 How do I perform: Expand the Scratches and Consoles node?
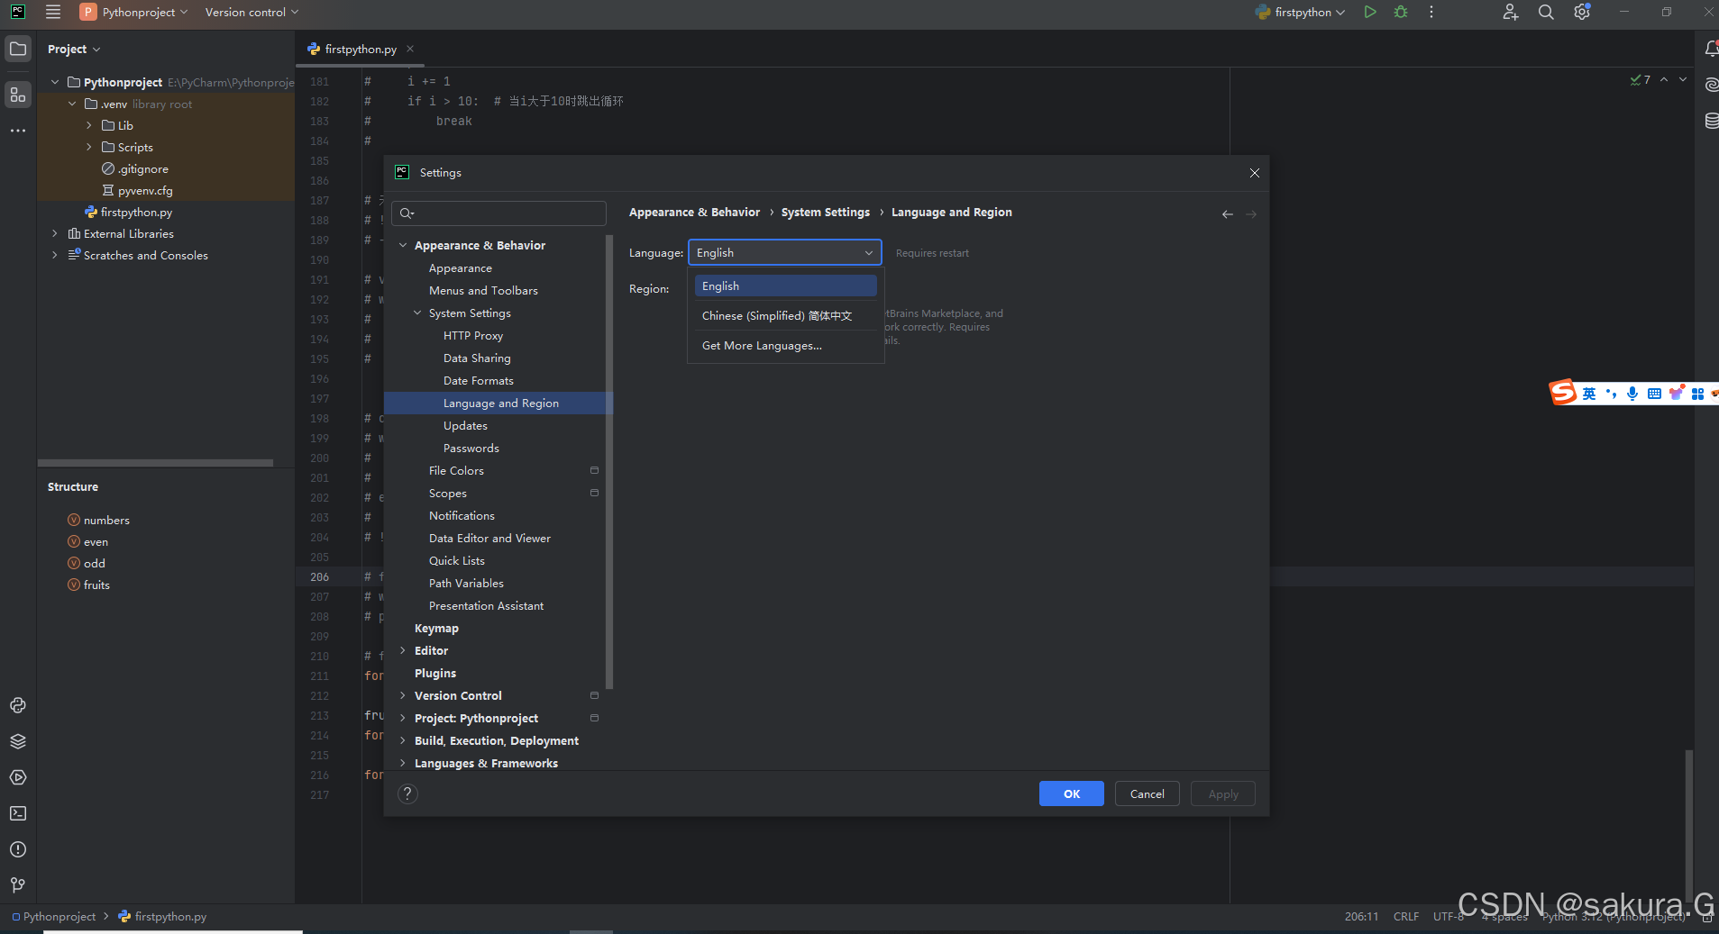coord(55,255)
